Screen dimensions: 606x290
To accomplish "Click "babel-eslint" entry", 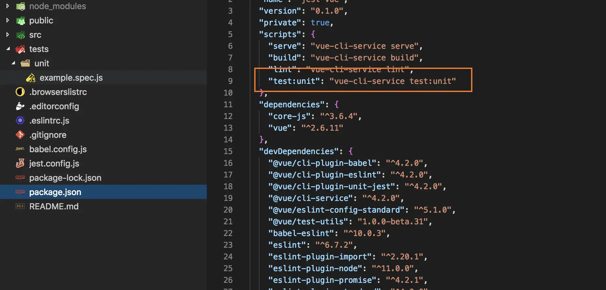I will 301,233.
